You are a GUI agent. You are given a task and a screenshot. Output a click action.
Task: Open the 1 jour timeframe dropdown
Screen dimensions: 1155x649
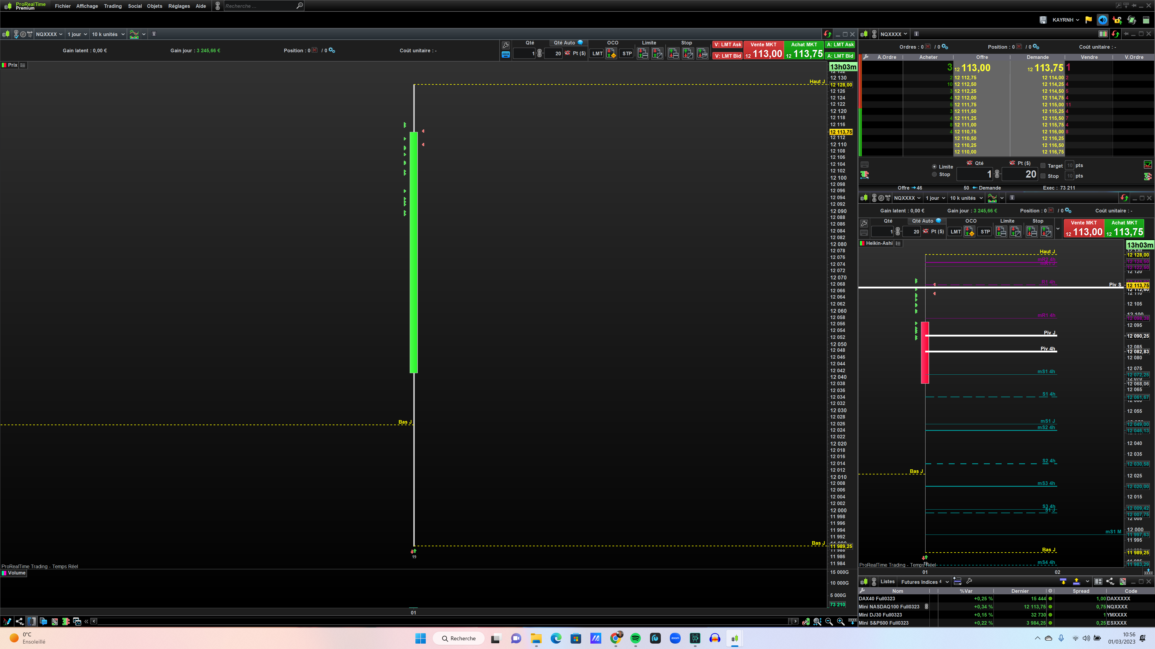[x=77, y=34]
